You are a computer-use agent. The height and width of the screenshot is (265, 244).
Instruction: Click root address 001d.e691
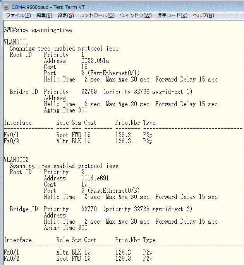click(95, 178)
